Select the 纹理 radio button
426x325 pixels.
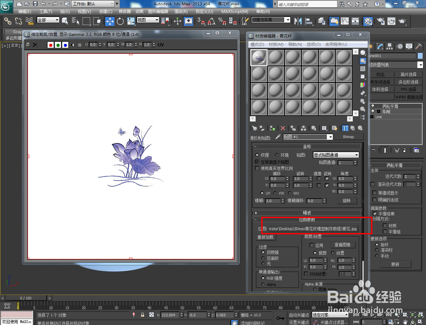257,155
